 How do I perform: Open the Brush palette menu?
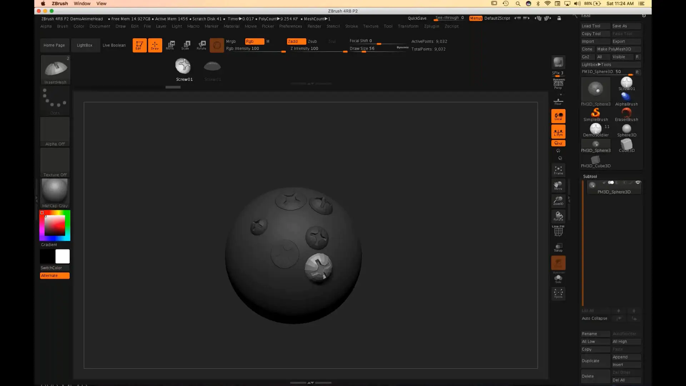coord(62,26)
